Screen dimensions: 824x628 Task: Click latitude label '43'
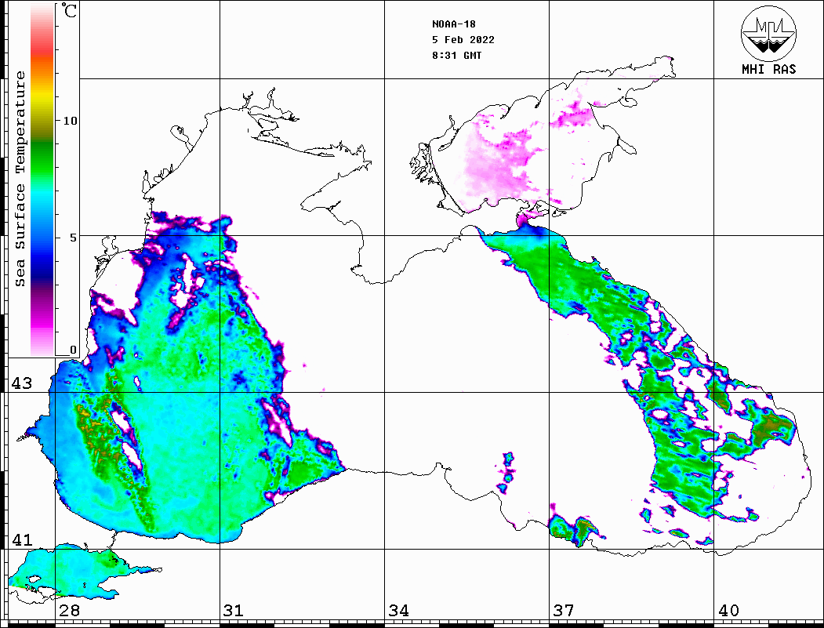pyautogui.click(x=21, y=383)
